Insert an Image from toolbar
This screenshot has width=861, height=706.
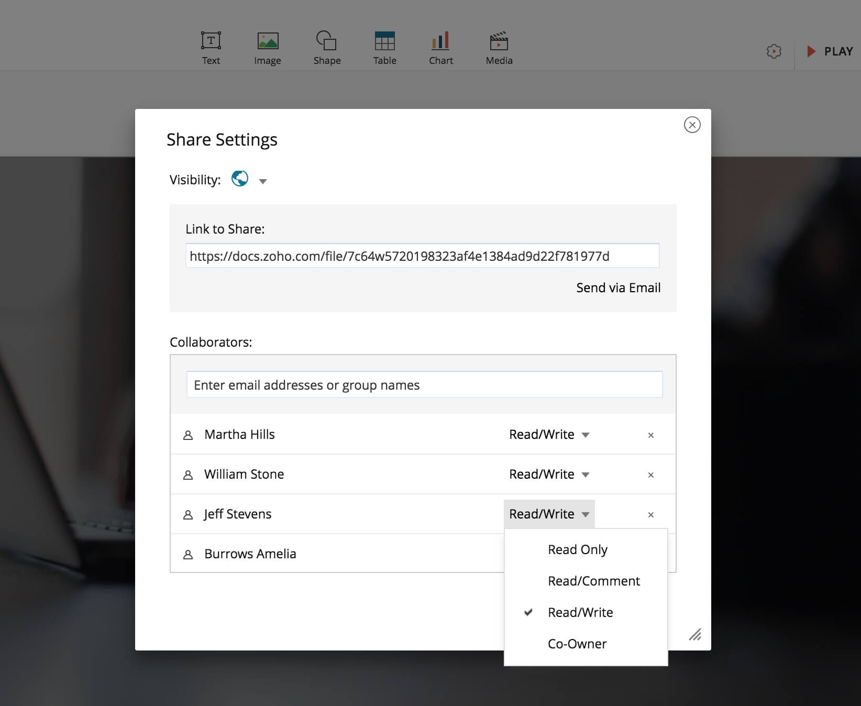pos(268,48)
